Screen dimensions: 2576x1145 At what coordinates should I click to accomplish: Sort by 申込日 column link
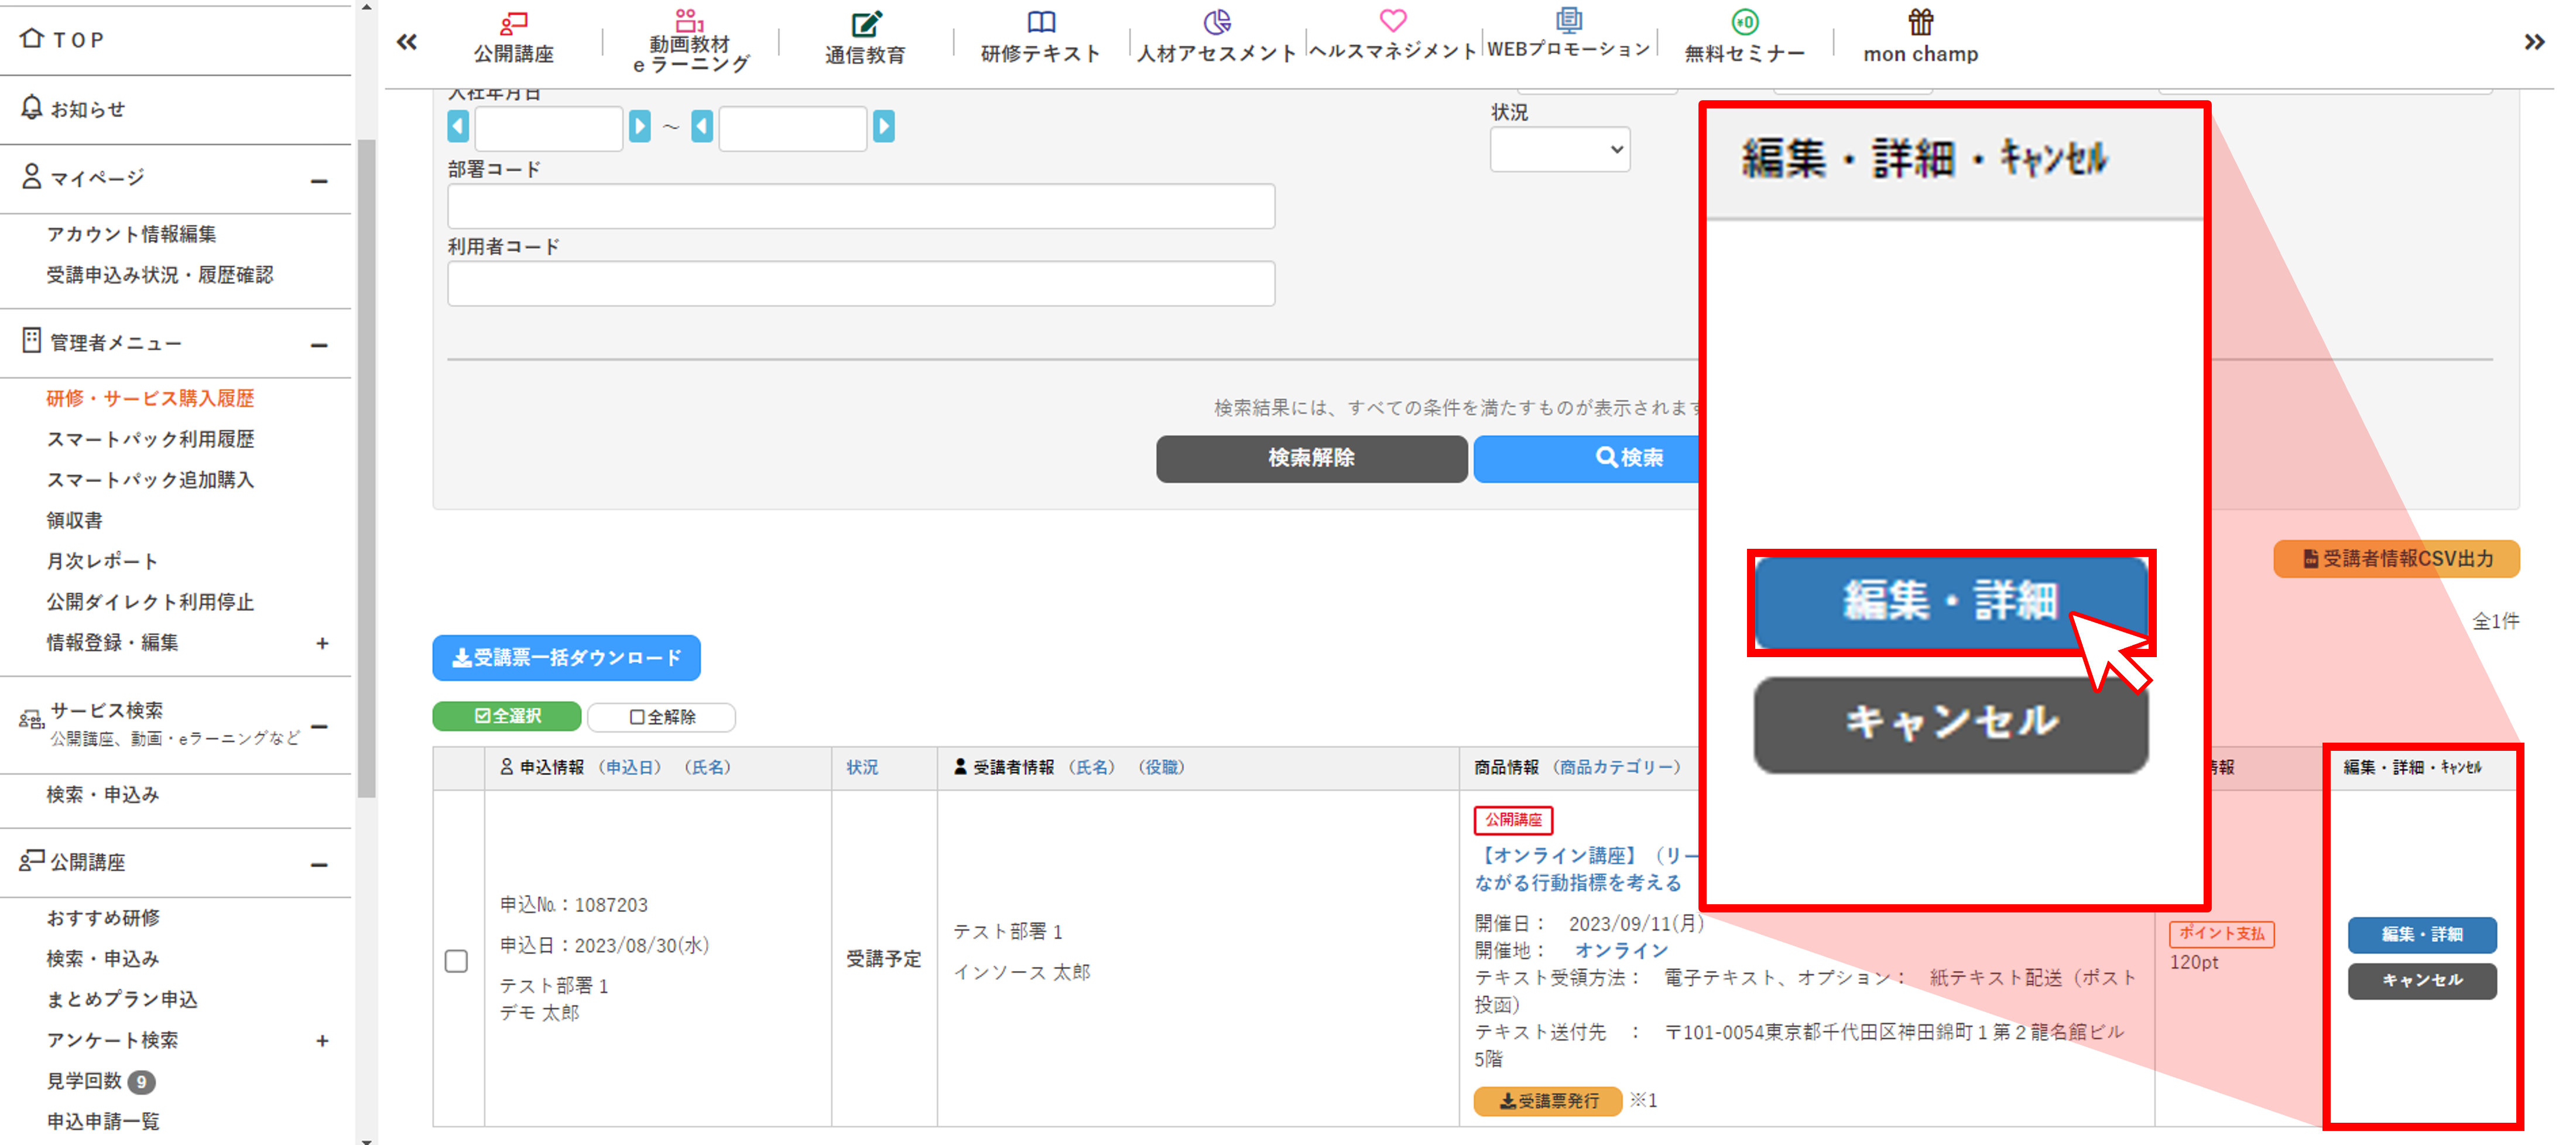click(x=631, y=768)
